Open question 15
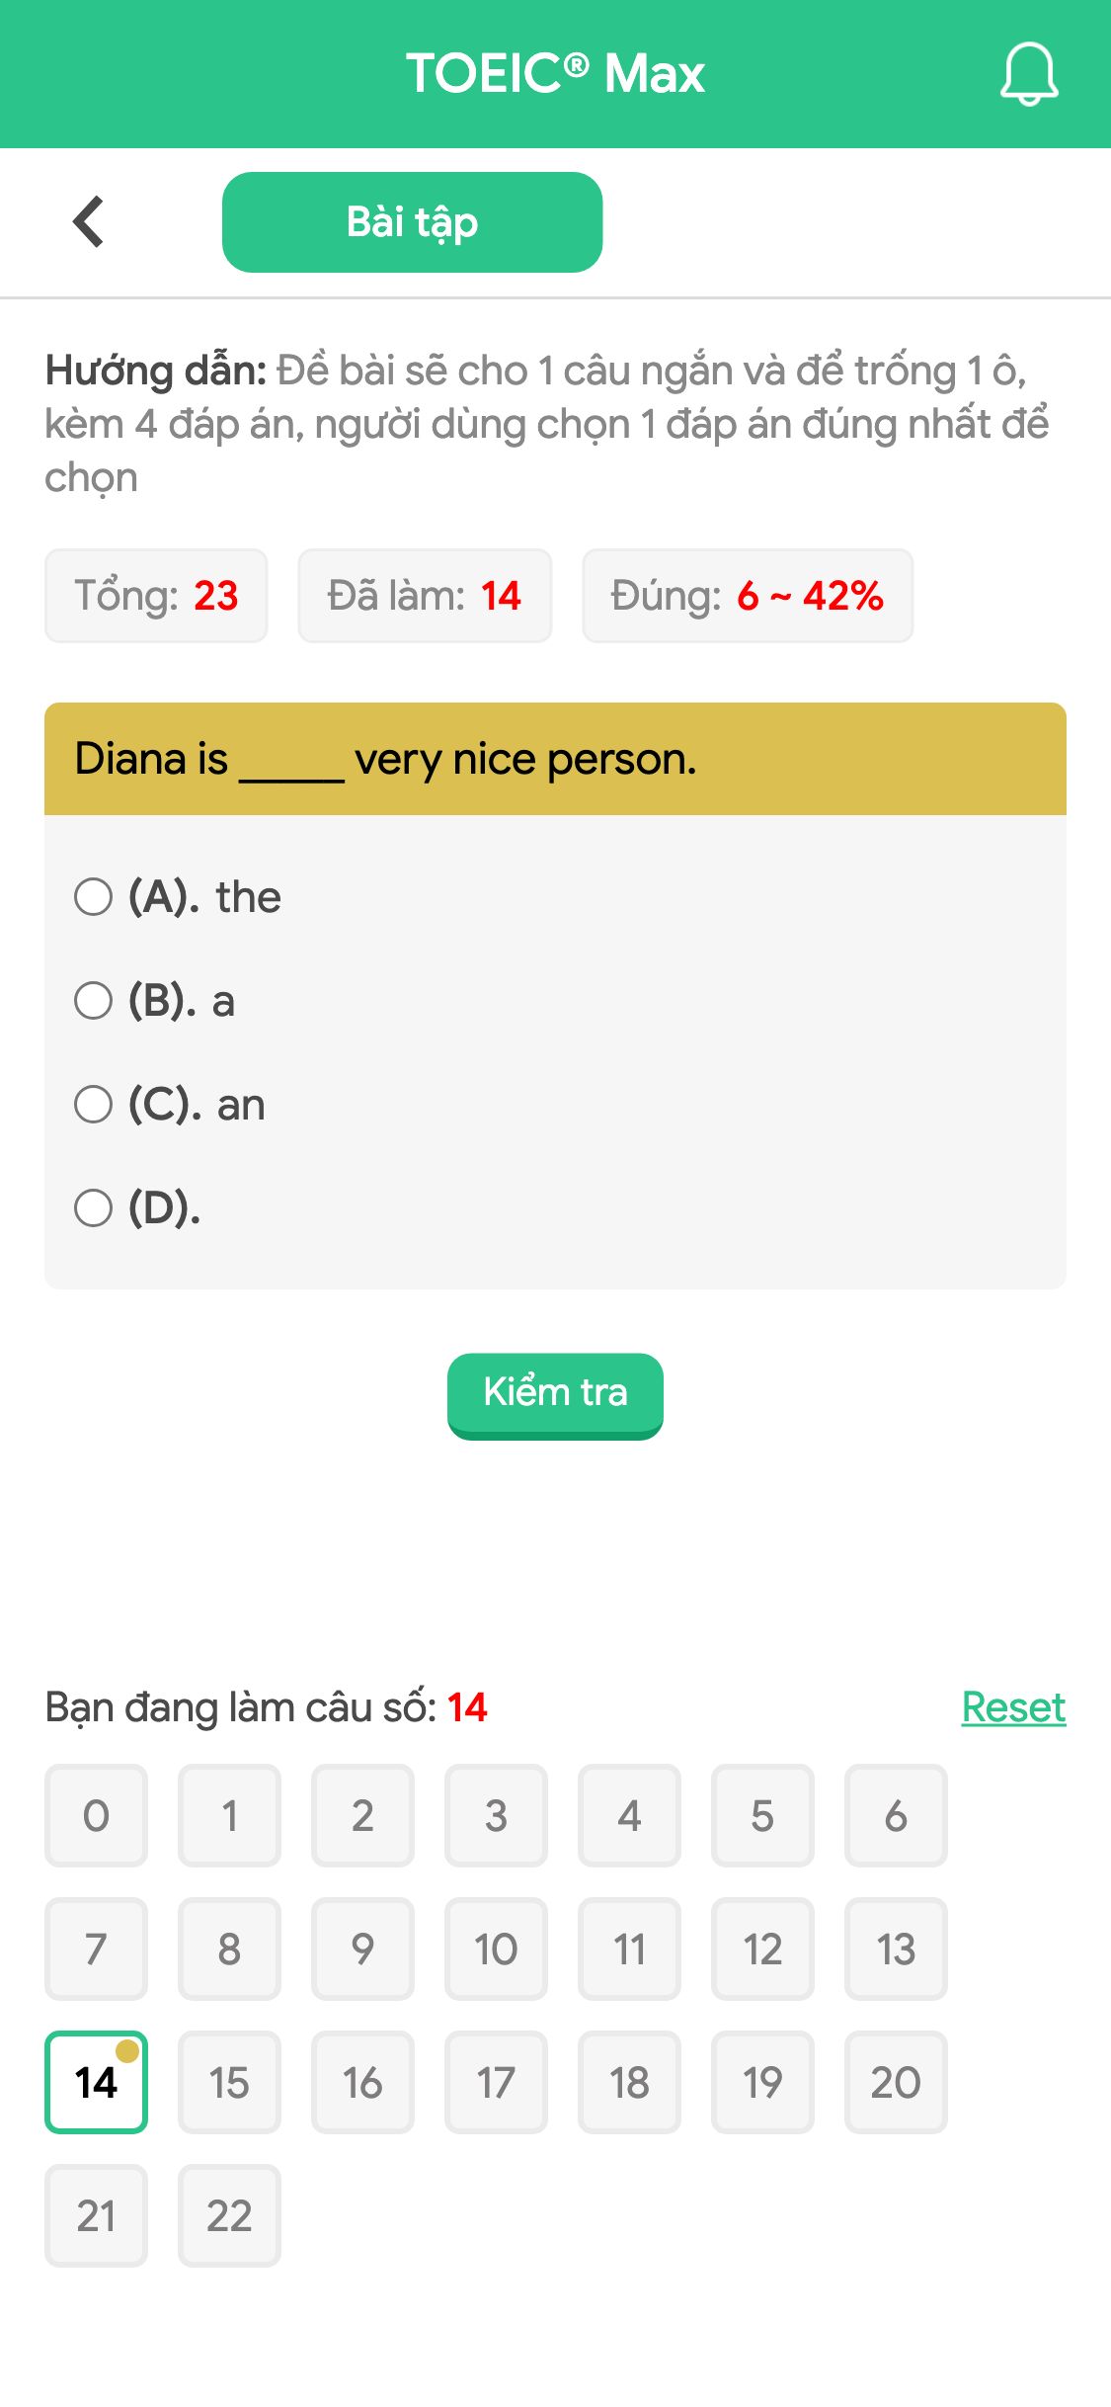The width and height of the screenshot is (1111, 2407). pyautogui.click(x=229, y=2083)
